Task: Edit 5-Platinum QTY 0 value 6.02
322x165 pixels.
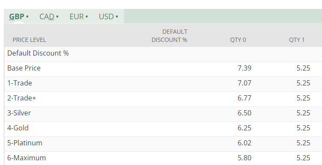Action: tap(244, 143)
